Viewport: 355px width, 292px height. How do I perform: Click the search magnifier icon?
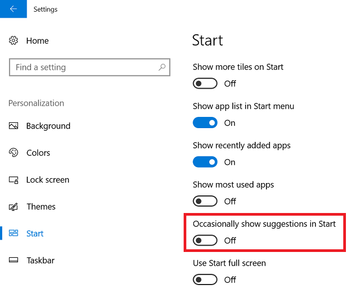pos(162,67)
